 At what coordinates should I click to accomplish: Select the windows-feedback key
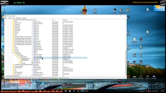[x=19, y=66]
